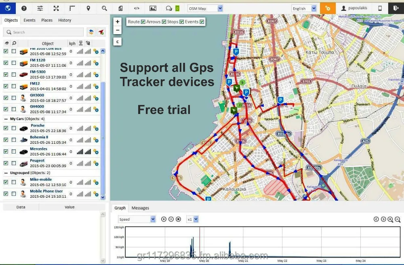Select the image gallery toolbar icon

[153, 8]
